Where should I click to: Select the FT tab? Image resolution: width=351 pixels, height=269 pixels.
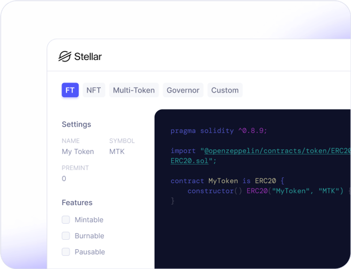[x=70, y=90]
